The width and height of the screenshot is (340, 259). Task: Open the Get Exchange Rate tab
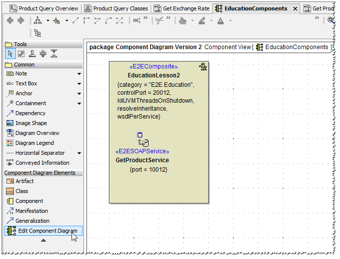182,8
